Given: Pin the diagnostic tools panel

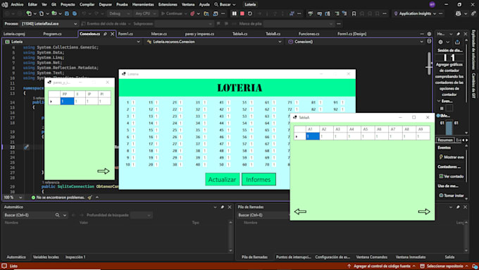Looking at the screenshot, I should point(458,34).
